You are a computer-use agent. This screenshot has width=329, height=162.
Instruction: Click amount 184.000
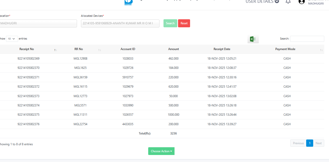[x=174, y=68]
